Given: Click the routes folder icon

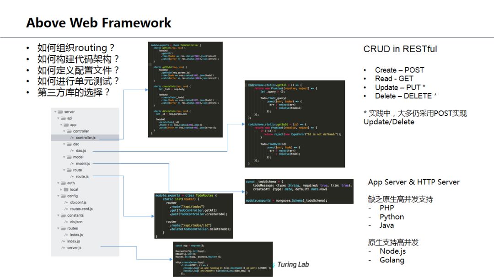Looking at the screenshot, I should pos(63,228).
